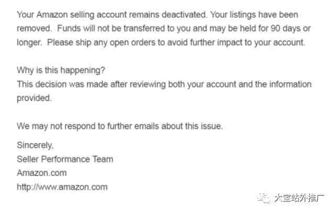335x213 pixels.
Task: Click the word 'deactivated' in first sentence
Action: (x=184, y=15)
